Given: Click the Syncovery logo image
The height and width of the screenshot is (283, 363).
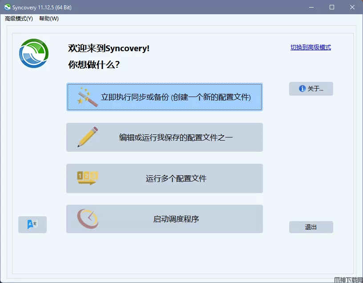Looking at the screenshot, I should (x=34, y=53).
